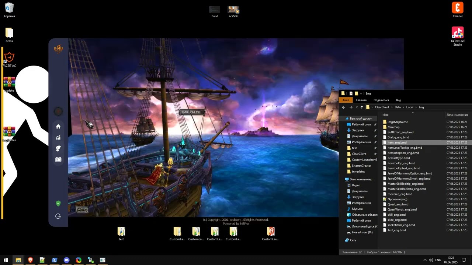Select the hwid desktop icon

pyautogui.click(x=215, y=11)
